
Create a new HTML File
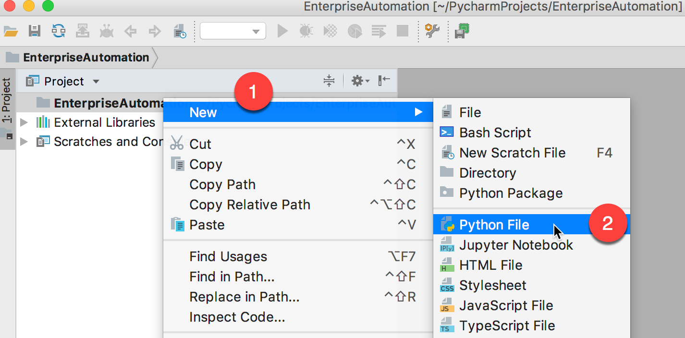click(x=531, y=265)
